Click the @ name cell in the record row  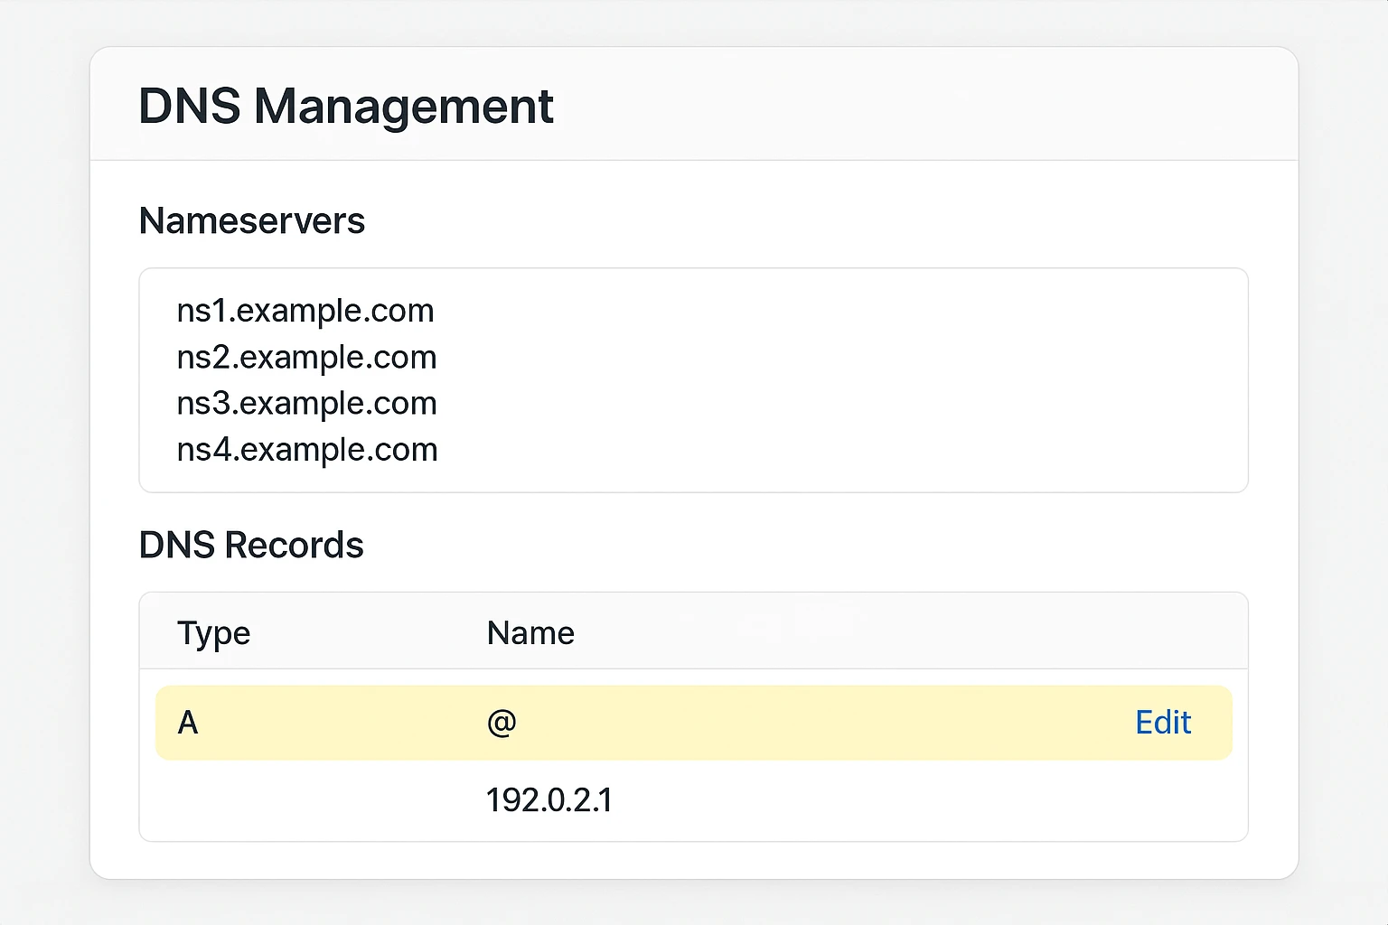[502, 723]
